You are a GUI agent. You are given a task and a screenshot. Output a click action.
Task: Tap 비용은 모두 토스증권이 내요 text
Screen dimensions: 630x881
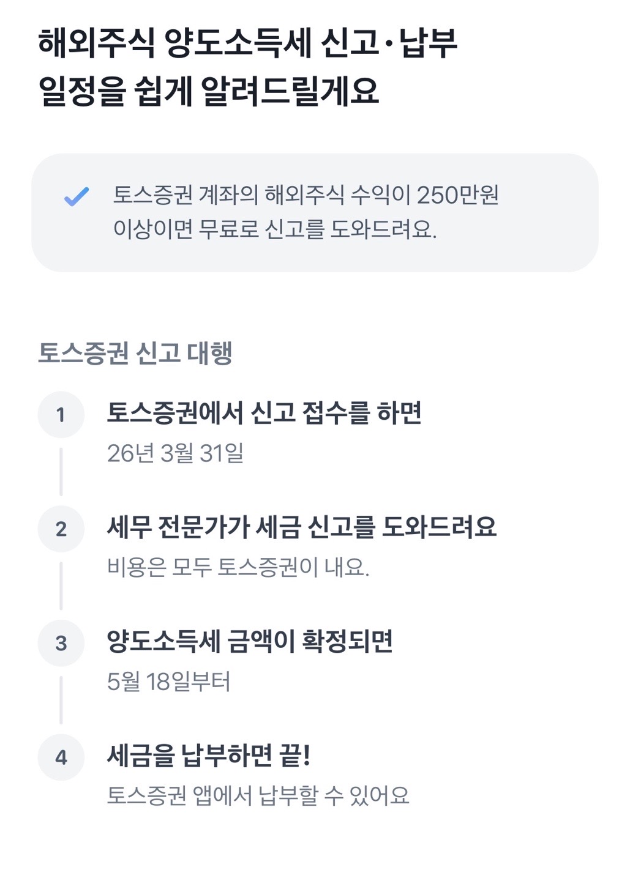click(238, 568)
